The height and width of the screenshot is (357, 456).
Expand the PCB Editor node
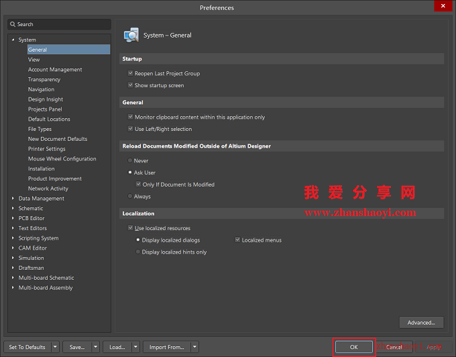tap(13, 218)
